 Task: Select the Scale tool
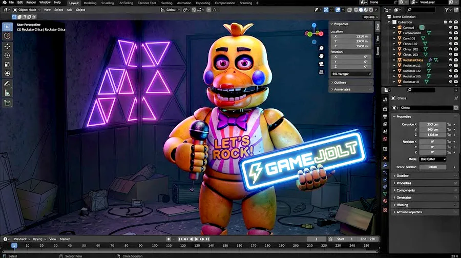tap(7, 65)
